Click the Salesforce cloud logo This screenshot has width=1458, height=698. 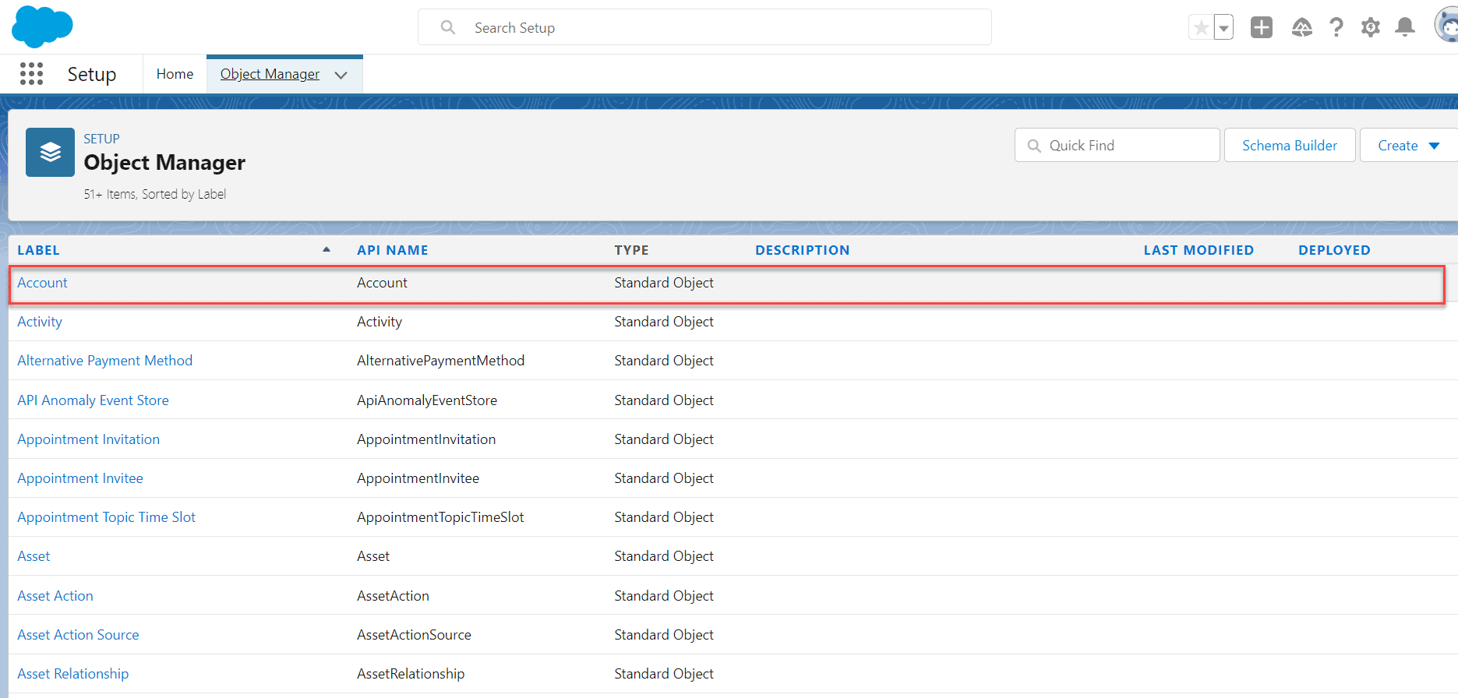click(42, 26)
